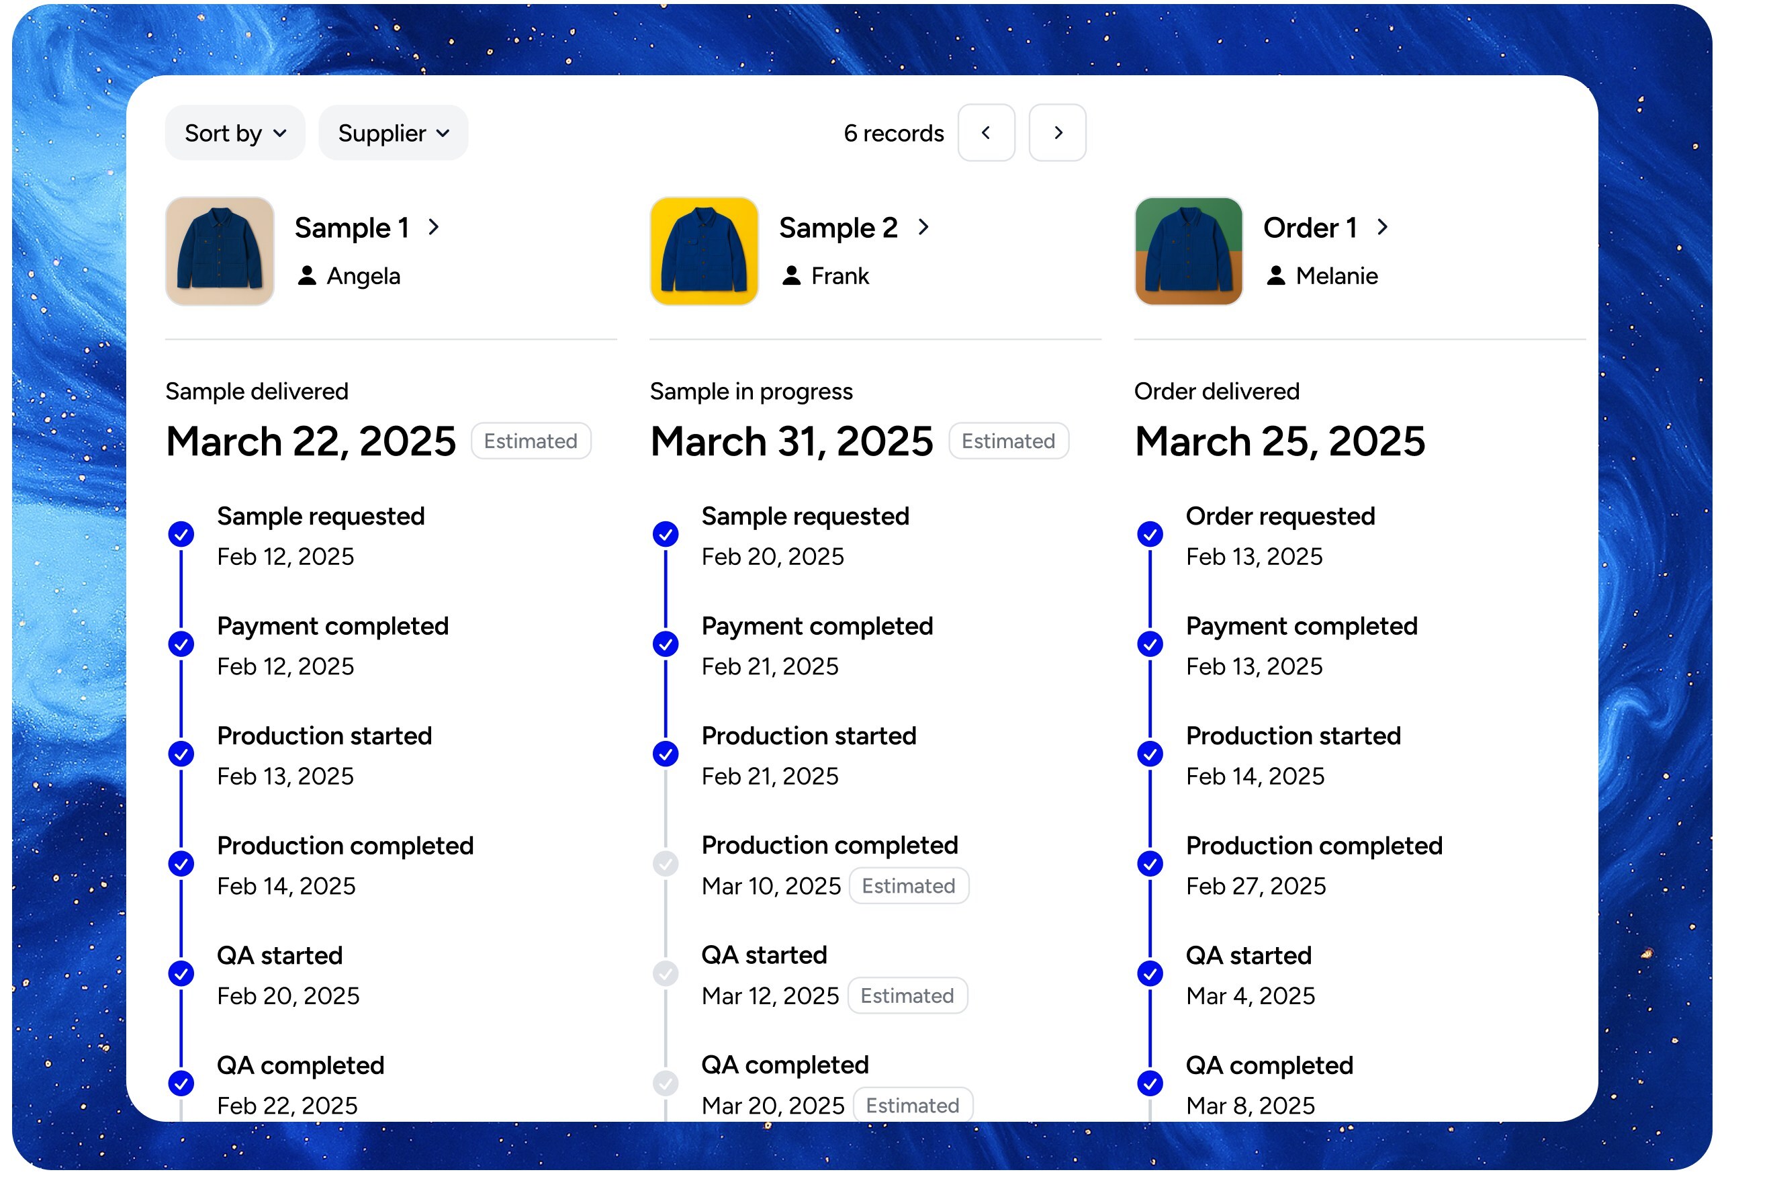Click Sample 1 chevron arrow
The image size is (1773, 1197).
pos(434,227)
